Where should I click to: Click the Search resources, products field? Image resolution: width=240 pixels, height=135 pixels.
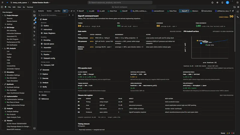pyautogui.click(x=120, y=2)
